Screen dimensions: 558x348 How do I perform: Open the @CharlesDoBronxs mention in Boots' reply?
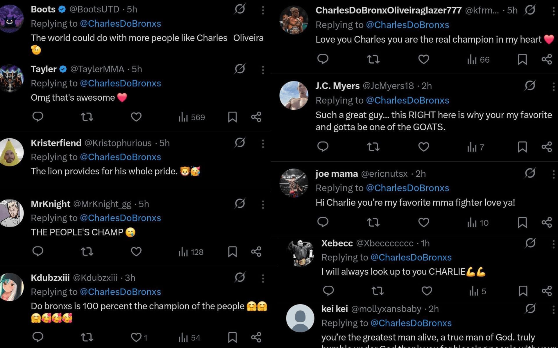[120, 23]
